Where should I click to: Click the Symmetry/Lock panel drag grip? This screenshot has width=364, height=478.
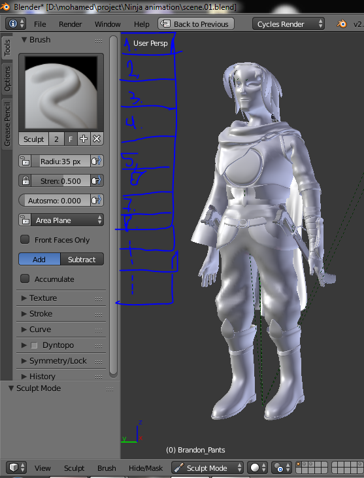(99, 362)
